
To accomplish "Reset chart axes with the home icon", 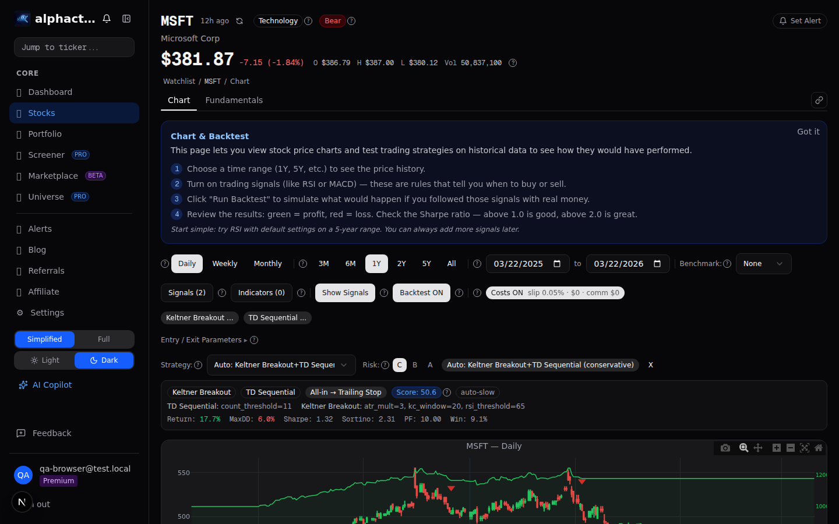I will click(819, 448).
